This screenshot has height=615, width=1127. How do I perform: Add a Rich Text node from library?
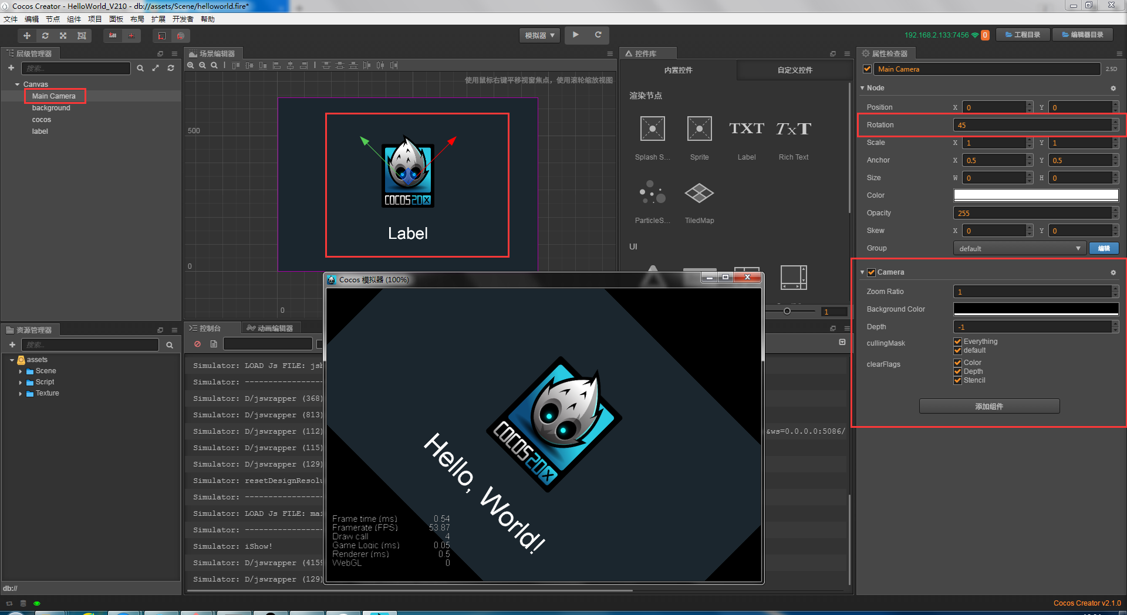click(x=794, y=138)
